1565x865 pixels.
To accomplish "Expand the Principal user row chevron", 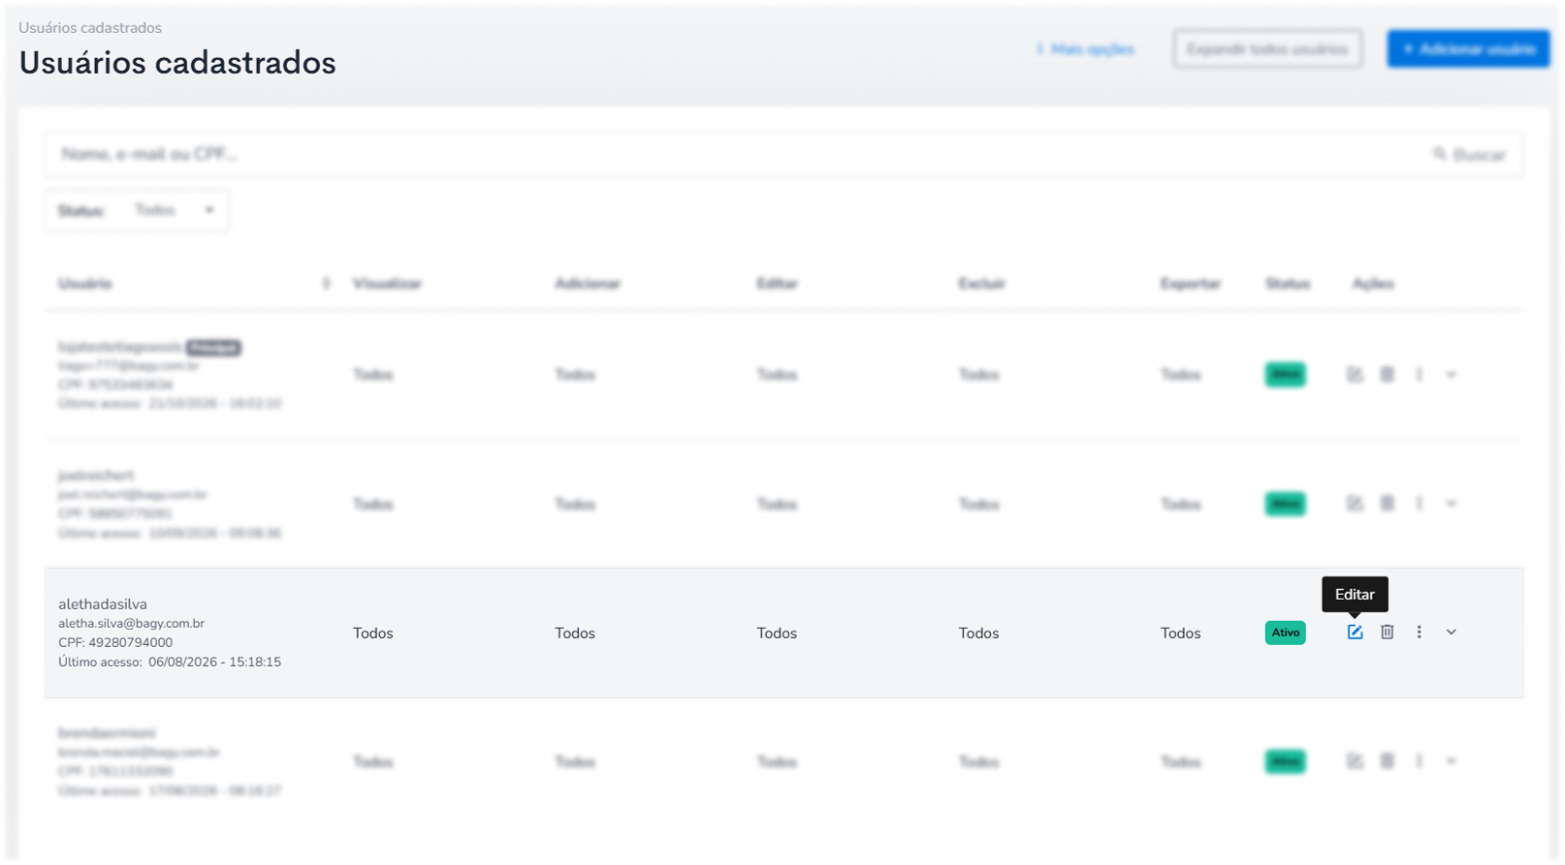I will pyautogui.click(x=1452, y=375).
